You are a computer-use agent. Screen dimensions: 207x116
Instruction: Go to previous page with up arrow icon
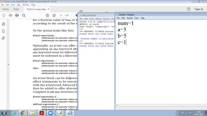click(48, 15)
